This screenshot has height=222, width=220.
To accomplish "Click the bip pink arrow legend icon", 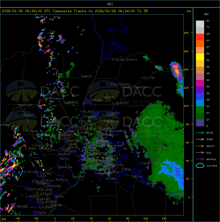I will coord(200,152).
